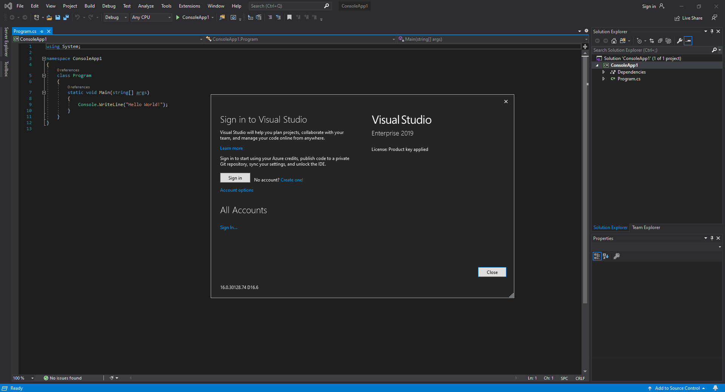Switch to the Team Explorer tab

pos(646,228)
